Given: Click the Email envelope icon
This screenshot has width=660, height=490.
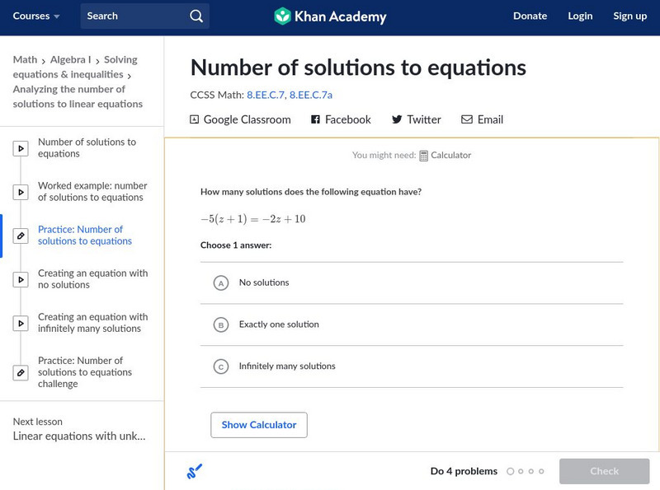Looking at the screenshot, I should pyautogui.click(x=467, y=119).
